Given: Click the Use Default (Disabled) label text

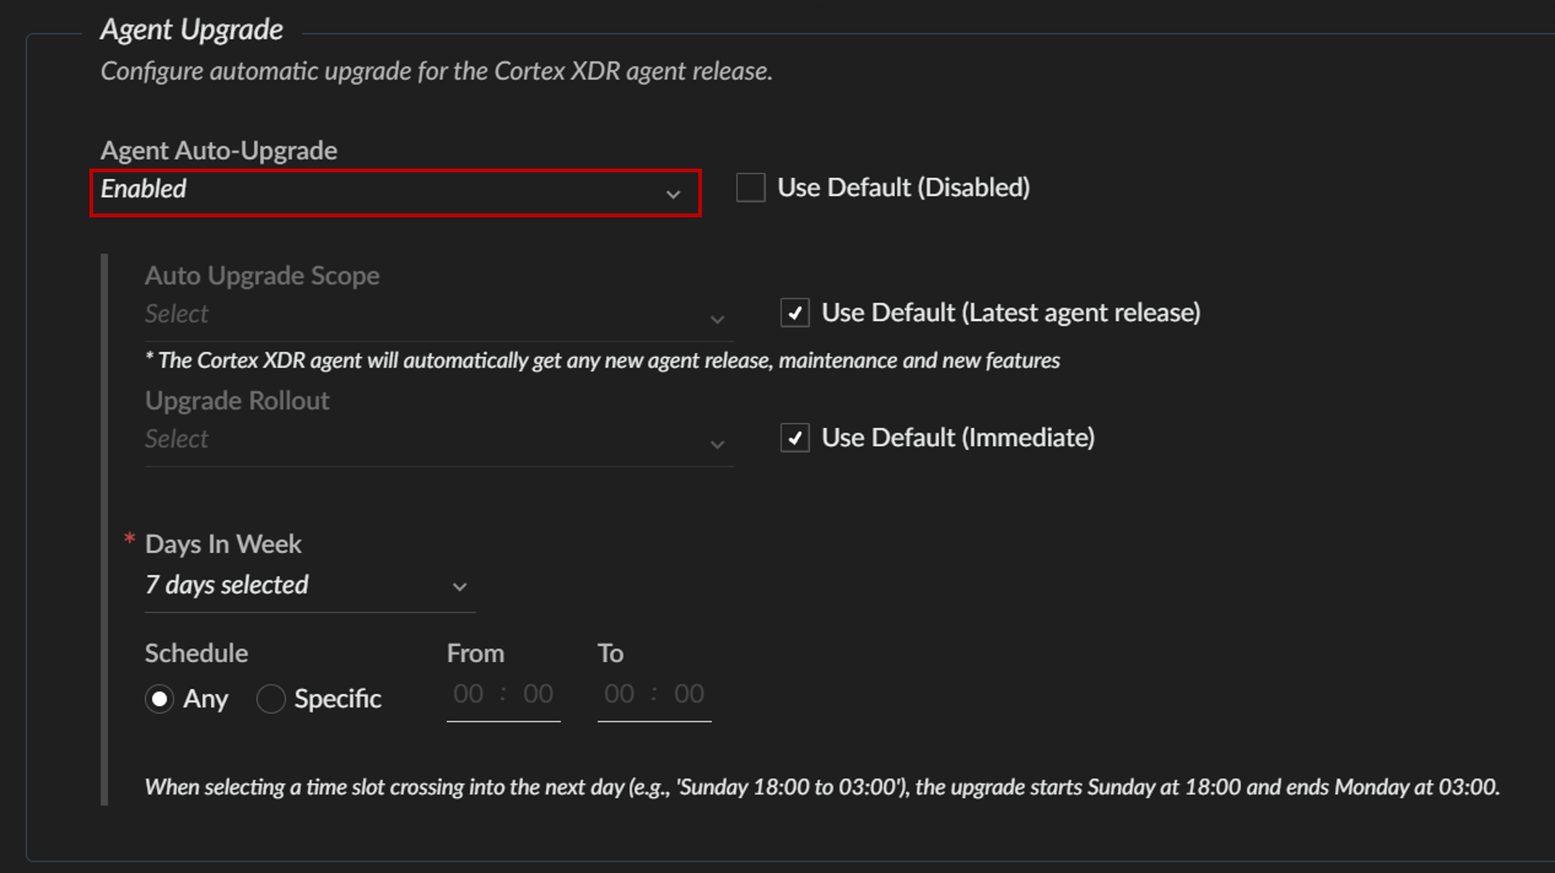Looking at the screenshot, I should [x=904, y=188].
